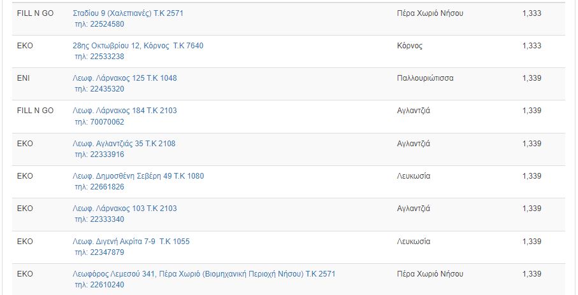Screen dimensions: 578x295
Task: Click phone number 22661826
Action: point(107,187)
